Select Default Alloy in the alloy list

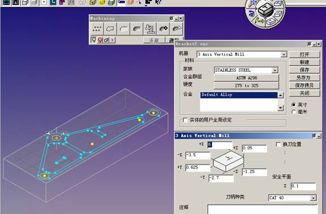click(239, 95)
